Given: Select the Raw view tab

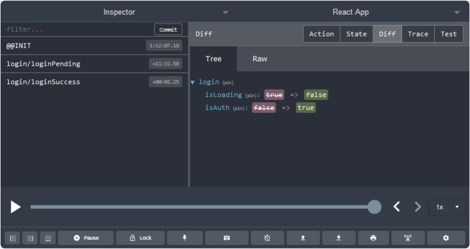Looking at the screenshot, I should point(260,59).
